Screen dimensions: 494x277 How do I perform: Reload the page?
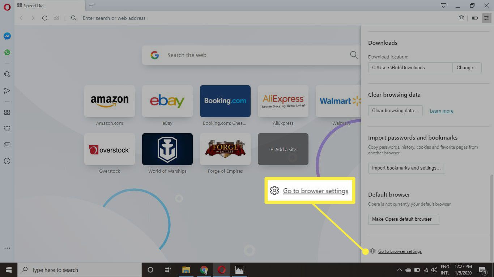[44, 18]
